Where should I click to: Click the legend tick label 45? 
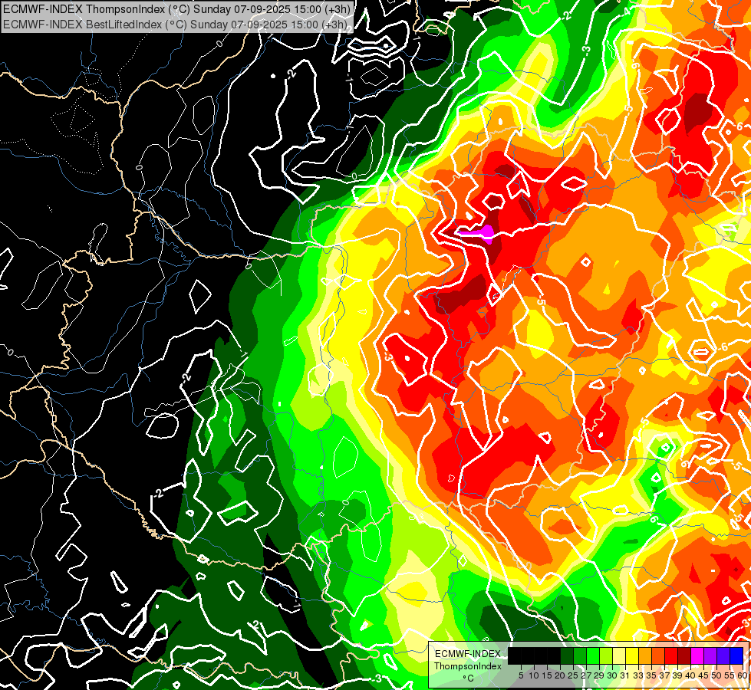pyautogui.click(x=704, y=675)
